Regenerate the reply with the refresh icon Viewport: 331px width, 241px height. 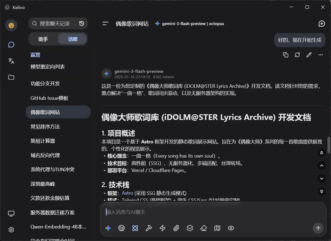click(x=297, y=55)
